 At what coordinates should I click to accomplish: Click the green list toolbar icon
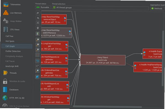38,34
